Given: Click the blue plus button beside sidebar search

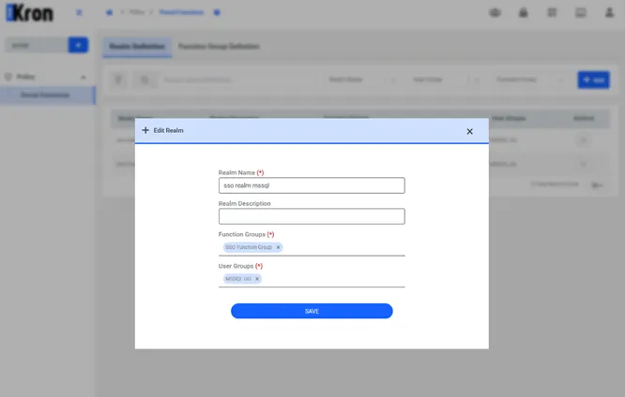Looking at the screenshot, I should [78, 45].
